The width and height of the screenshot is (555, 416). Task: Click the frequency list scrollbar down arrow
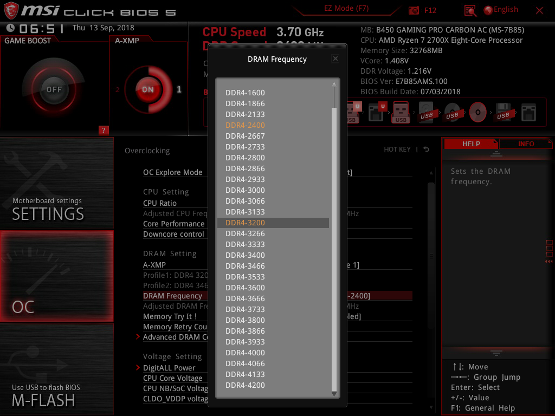point(334,394)
